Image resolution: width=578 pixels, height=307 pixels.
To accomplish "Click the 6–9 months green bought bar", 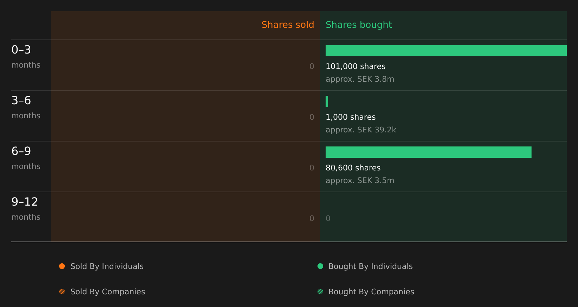I will (x=428, y=152).
